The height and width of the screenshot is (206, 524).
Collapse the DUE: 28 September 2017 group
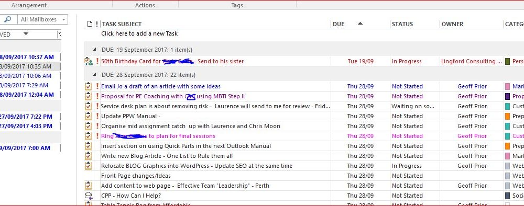click(x=94, y=75)
